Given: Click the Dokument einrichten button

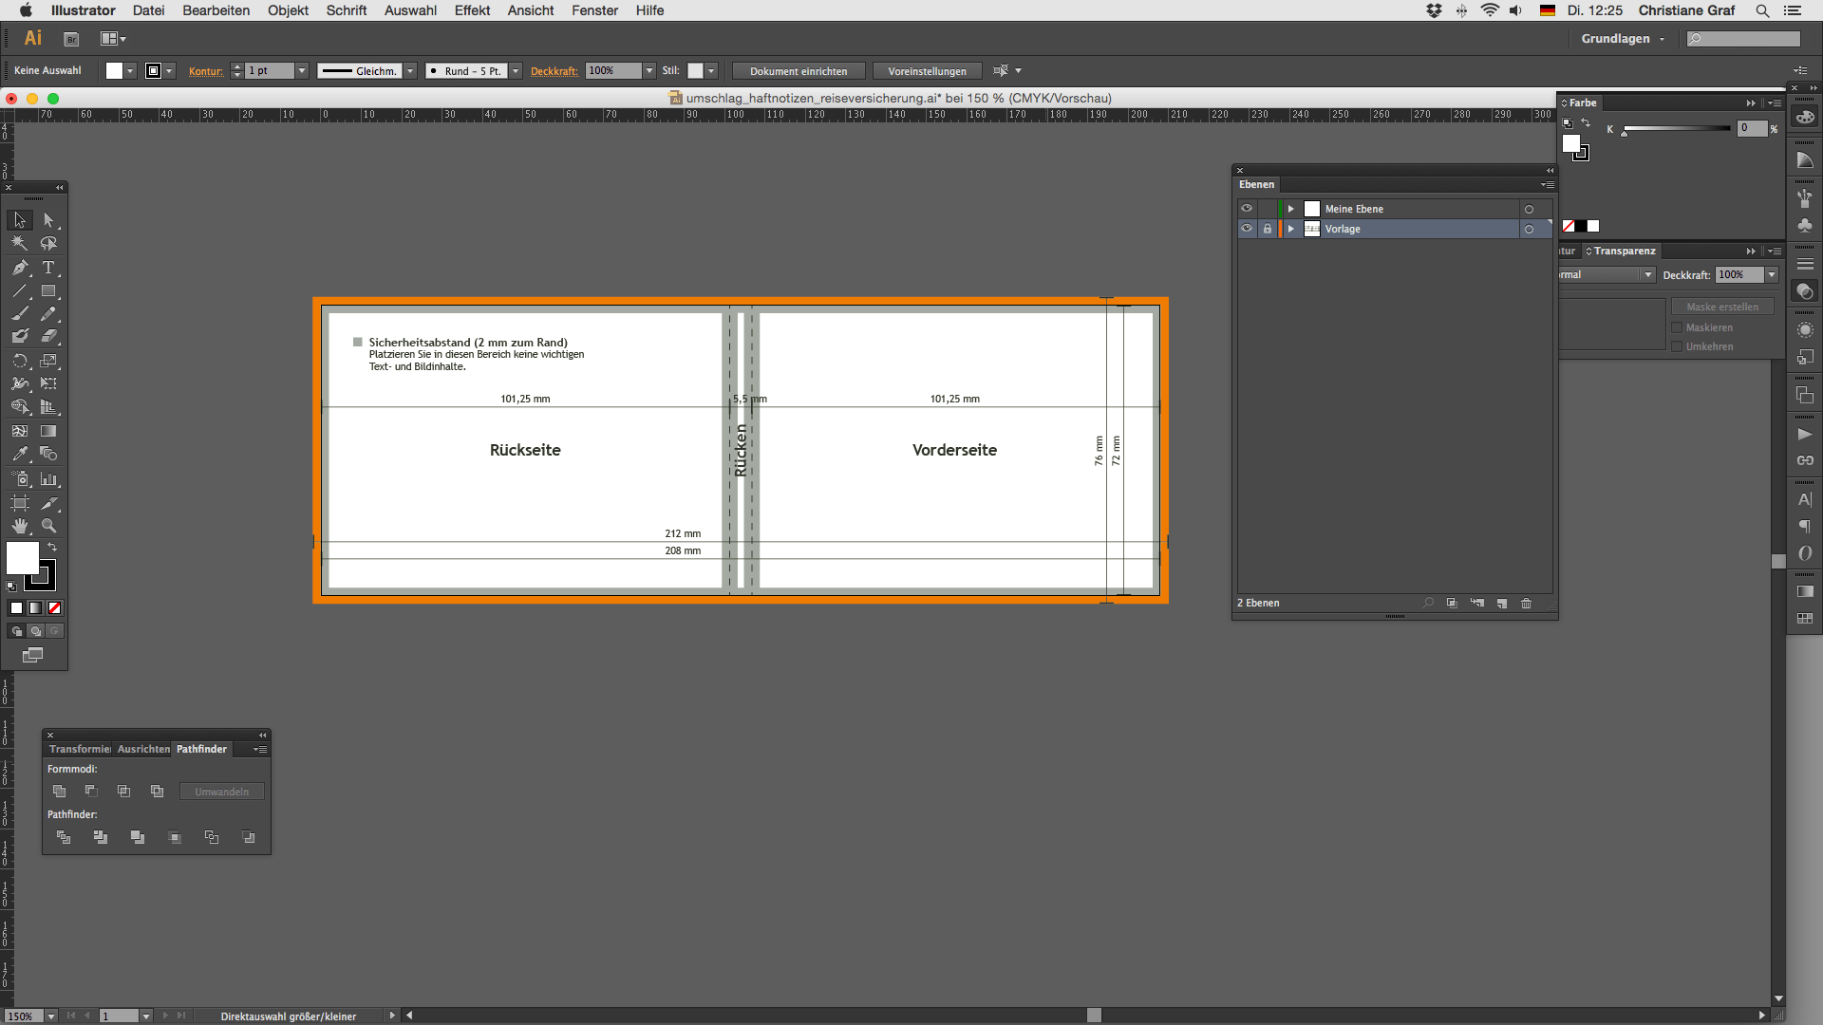Looking at the screenshot, I should [798, 71].
